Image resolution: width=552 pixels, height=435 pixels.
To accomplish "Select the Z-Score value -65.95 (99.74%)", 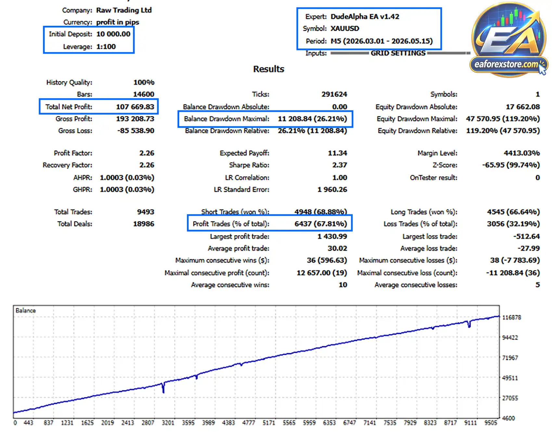I will coord(511,165).
